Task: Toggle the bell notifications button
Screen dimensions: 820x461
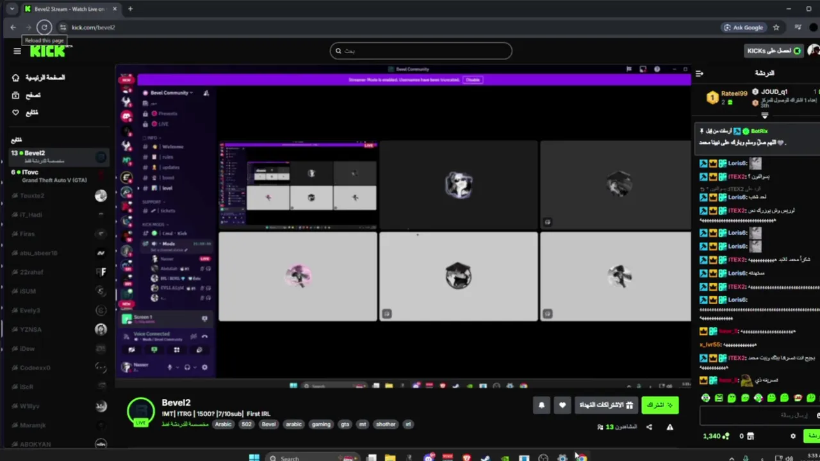Action: (541, 405)
